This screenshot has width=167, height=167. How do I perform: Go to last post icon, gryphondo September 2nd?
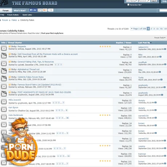(164, 87)
